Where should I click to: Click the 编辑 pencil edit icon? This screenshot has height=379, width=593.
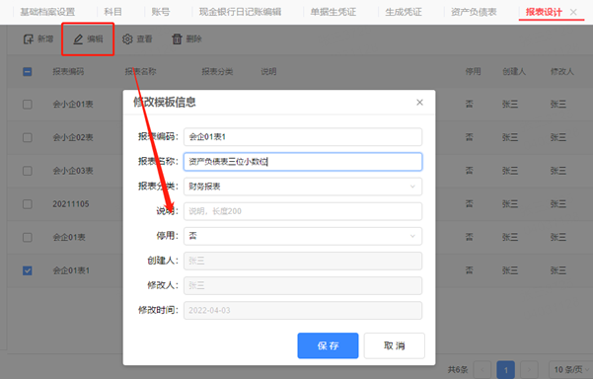click(x=78, y=38)
